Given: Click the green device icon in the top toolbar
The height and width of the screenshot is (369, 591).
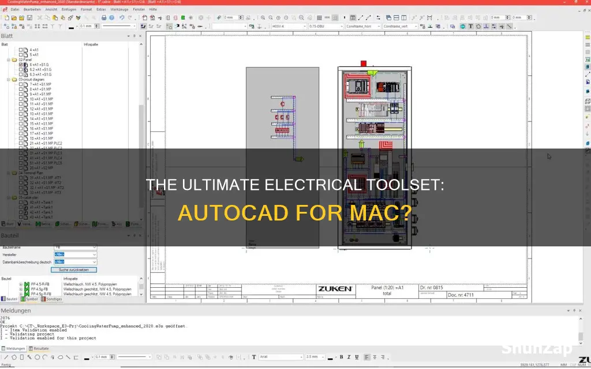Looking at the screenshot, I should [183, 18].
